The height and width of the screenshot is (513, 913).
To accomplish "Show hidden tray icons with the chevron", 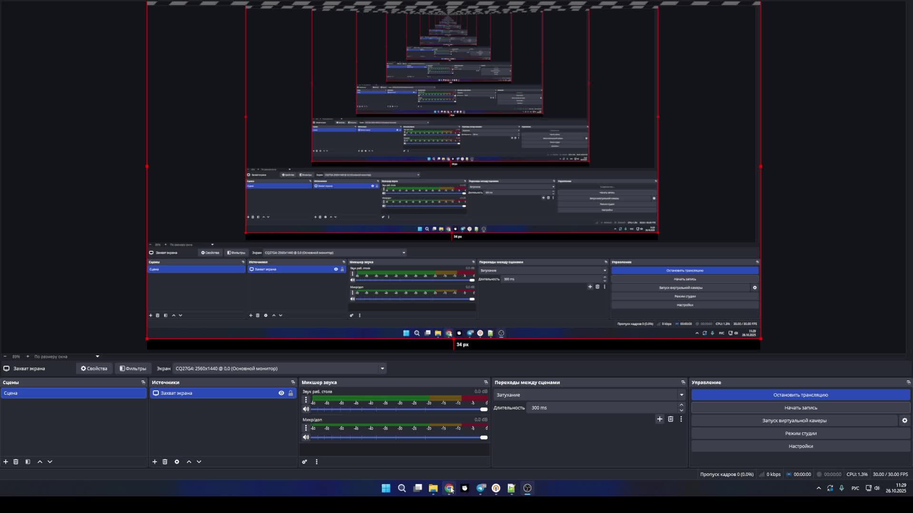I will (x=818, y=488).
